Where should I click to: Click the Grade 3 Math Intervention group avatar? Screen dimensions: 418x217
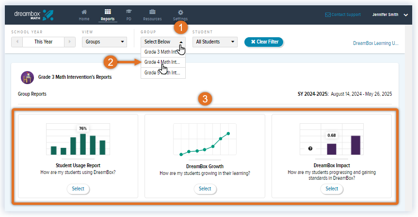coord(27,77)
